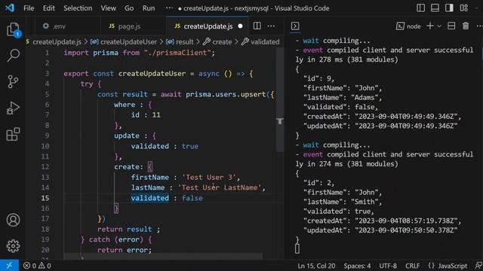Open the File menu
Image resolution: width=483 pixels, height=271 pixels.
pyautogui.click(x=29, y=8)
